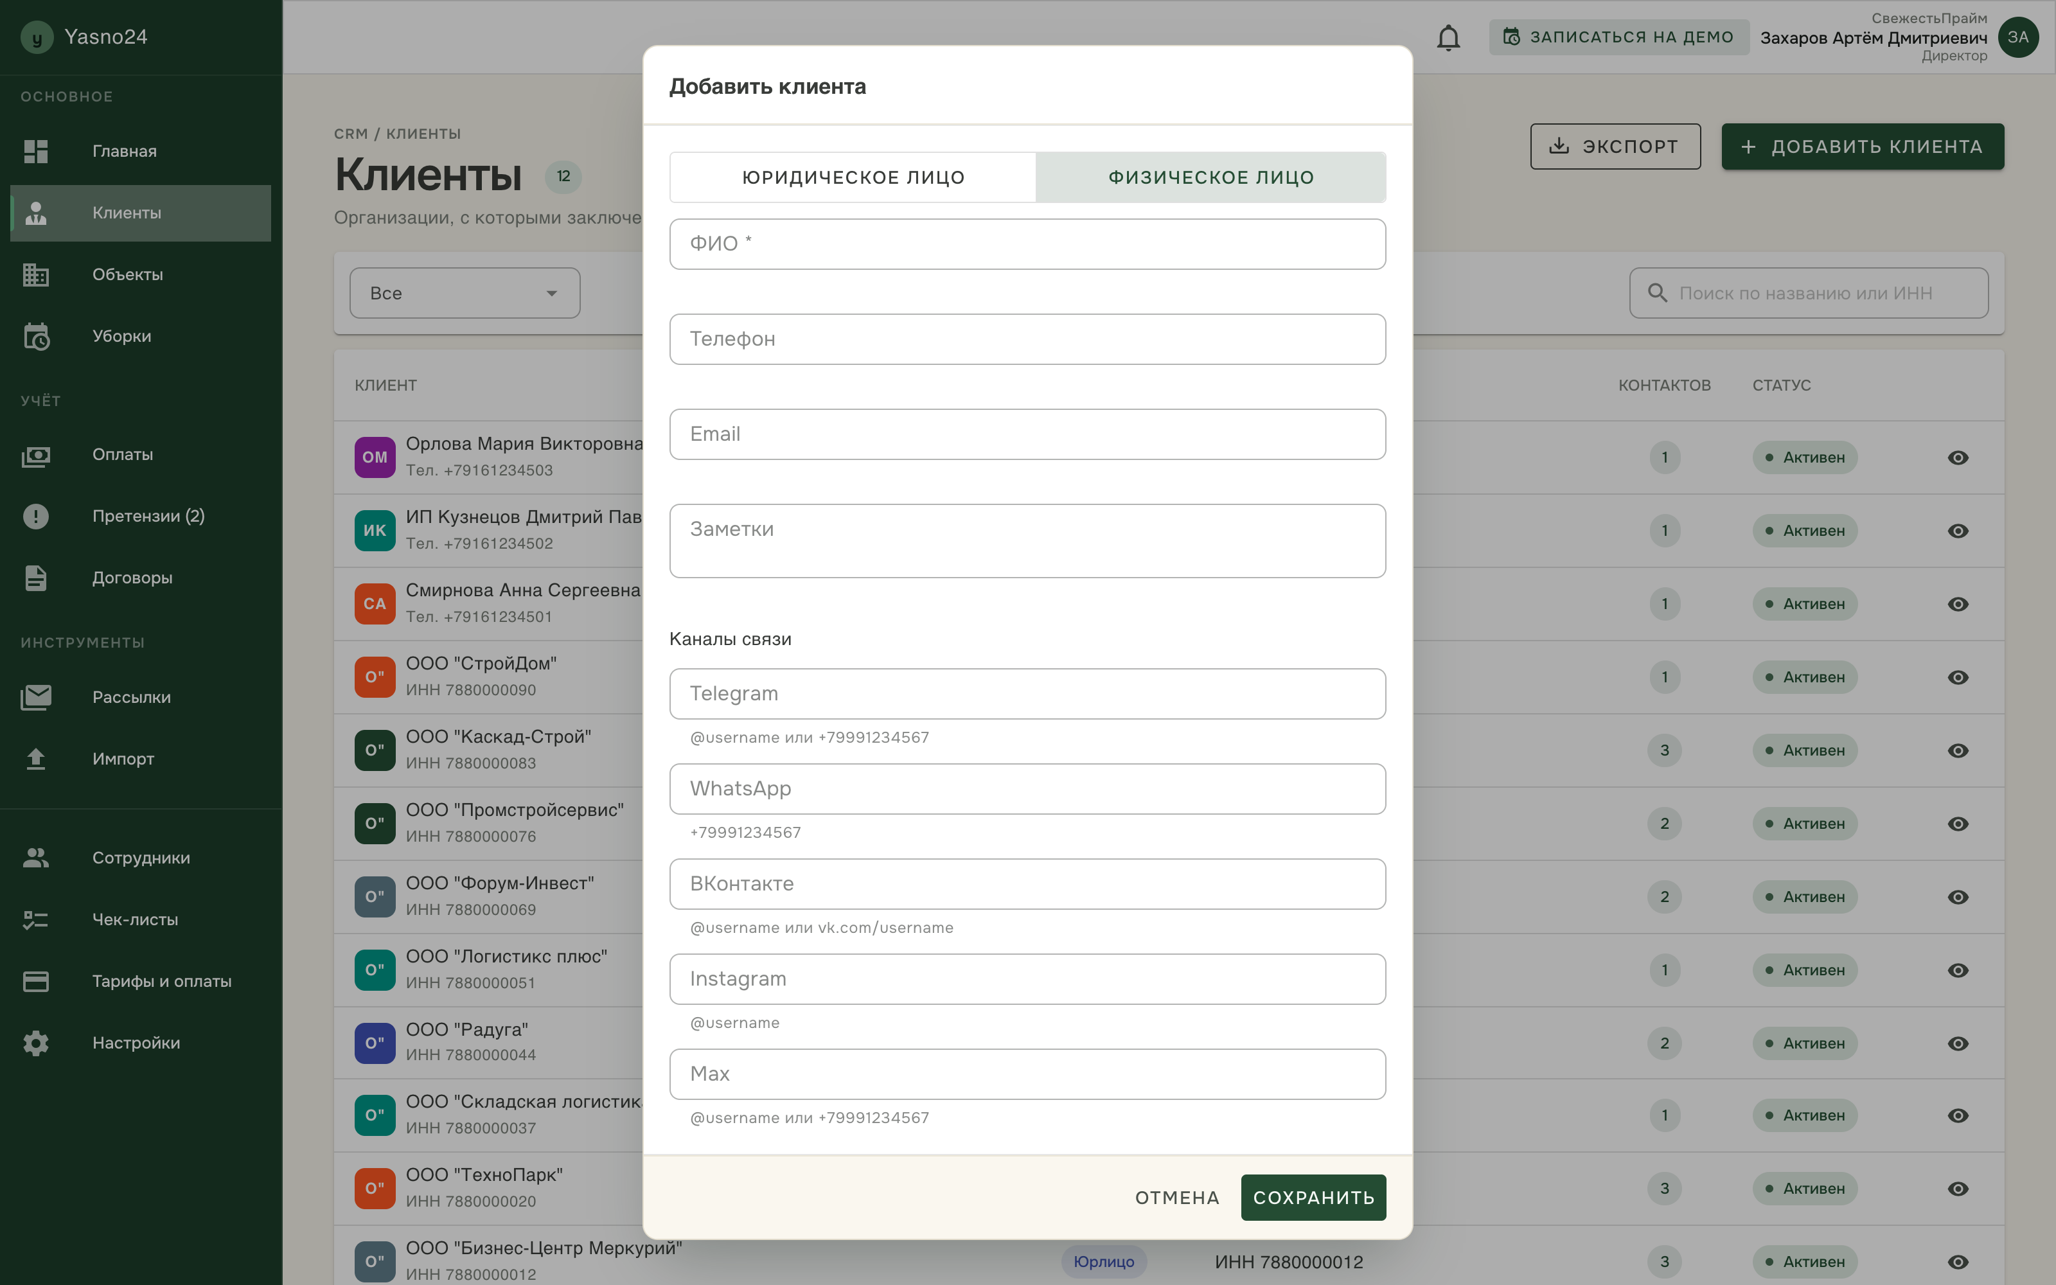Screen dimensions: 2056x1285
Task: Click the Yasno24 logo icon
Action: tap(37, 37)
